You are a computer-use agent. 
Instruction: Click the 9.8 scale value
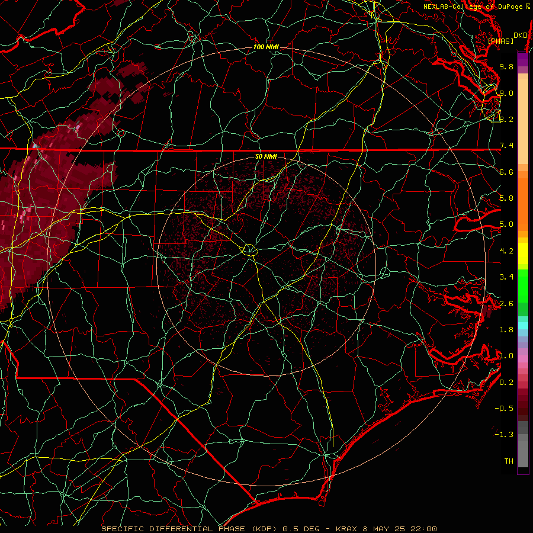coord(506,66)
